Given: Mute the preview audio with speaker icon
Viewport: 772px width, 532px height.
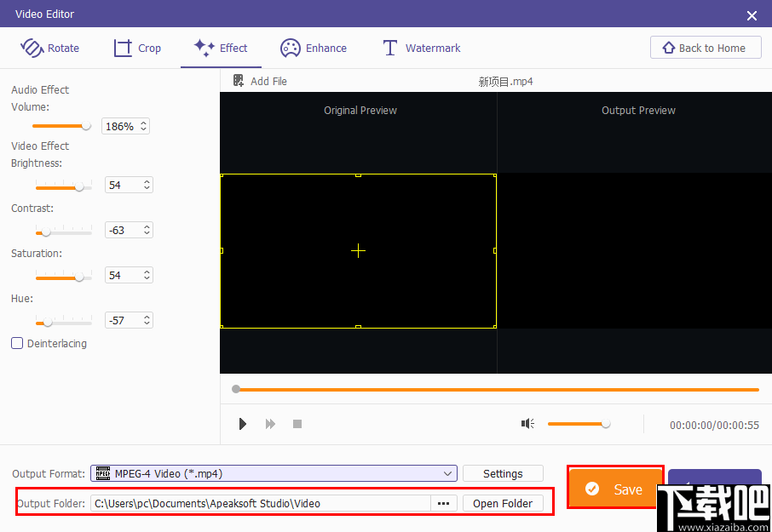Looking at the screenshot, I should [x=527, y=423].
